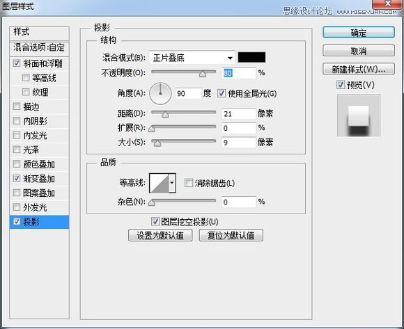404x329 pixels.
Task: Toggle the 渐变叠加 checkbox
Action: (17, 178)
